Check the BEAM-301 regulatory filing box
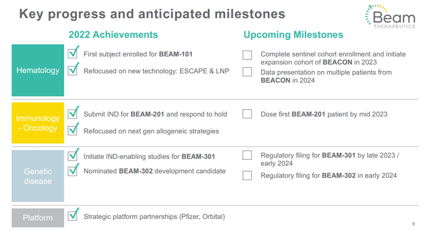This screenshot has height=233, width=432. tap(247, 155)
